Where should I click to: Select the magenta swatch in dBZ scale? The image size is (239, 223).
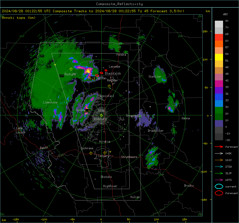pos(219,84)
